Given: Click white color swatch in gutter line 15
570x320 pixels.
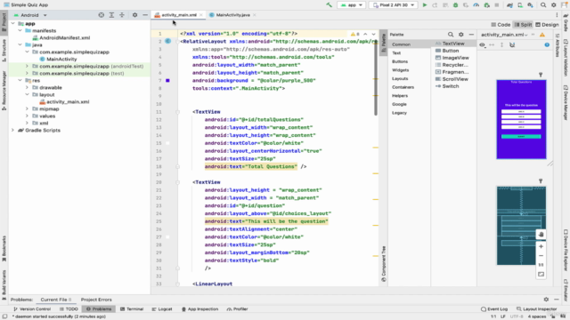Looking at the screenshot, I should click(x=167, y=143).
